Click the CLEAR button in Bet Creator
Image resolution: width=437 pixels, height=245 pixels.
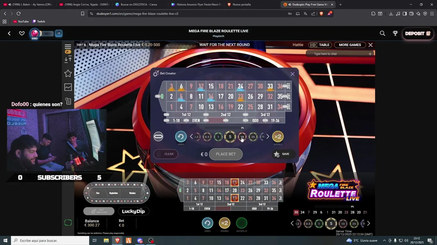pyautogui.click(x=166, y=154)
